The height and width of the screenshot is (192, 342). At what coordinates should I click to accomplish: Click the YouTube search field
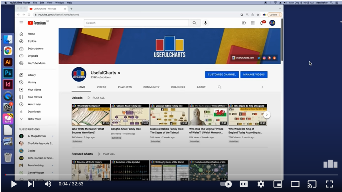click(x=136, y=23)
